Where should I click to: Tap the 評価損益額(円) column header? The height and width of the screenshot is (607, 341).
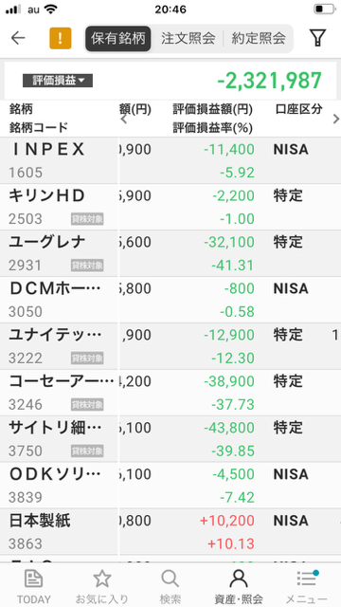(212, 110)
